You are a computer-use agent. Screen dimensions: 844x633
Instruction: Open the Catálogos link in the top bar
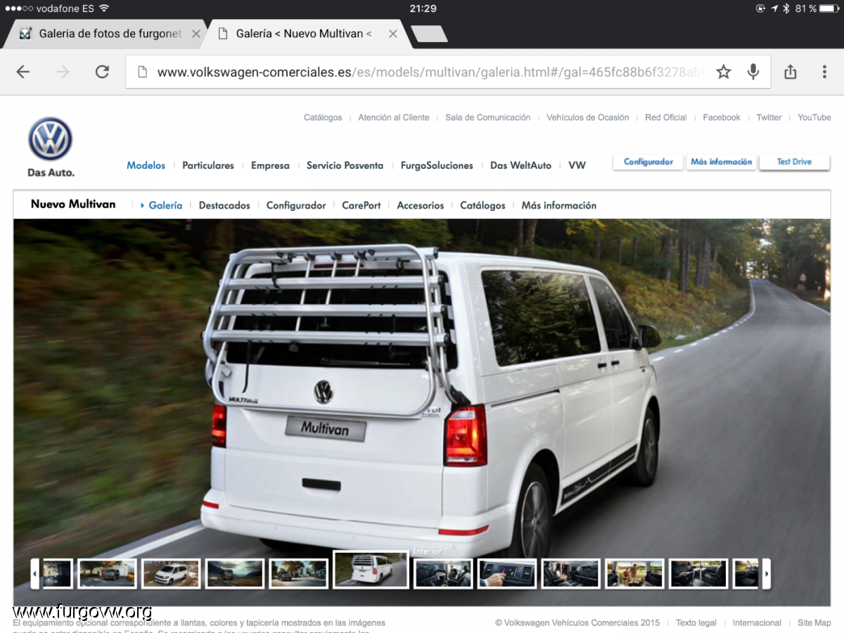pyautogui.click(x=323, y=117)
